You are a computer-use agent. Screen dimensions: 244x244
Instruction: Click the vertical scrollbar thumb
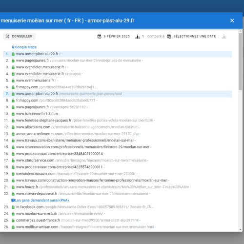(240, 61)
